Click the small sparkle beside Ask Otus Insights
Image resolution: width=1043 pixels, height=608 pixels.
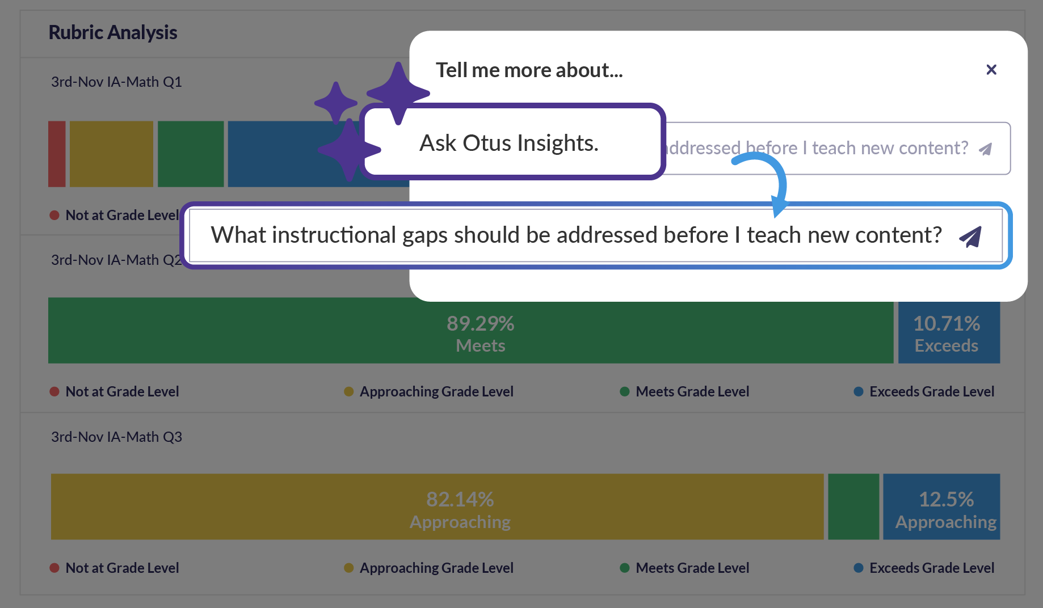pos(336,104)
